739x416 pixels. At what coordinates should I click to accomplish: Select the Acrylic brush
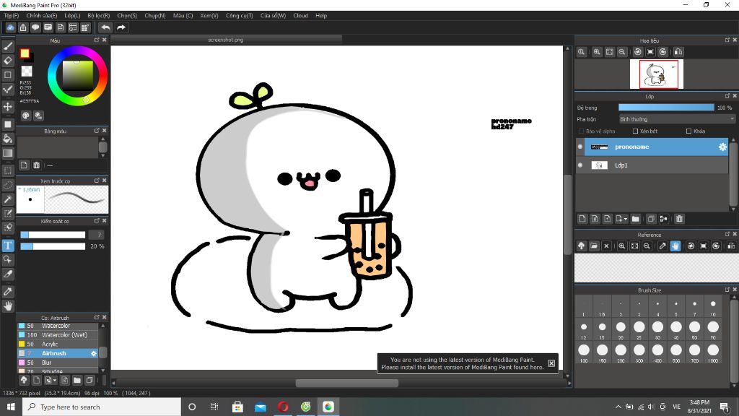pyautogui.click(x=58, y=344)
